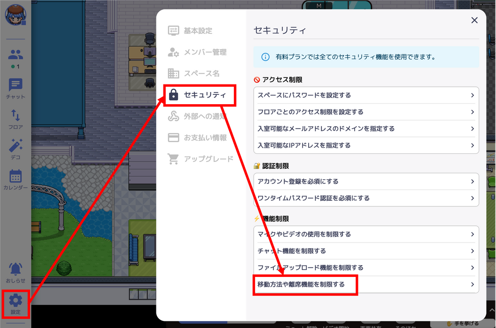
Task: Open the フロア floor switcher
Action: 15,119
